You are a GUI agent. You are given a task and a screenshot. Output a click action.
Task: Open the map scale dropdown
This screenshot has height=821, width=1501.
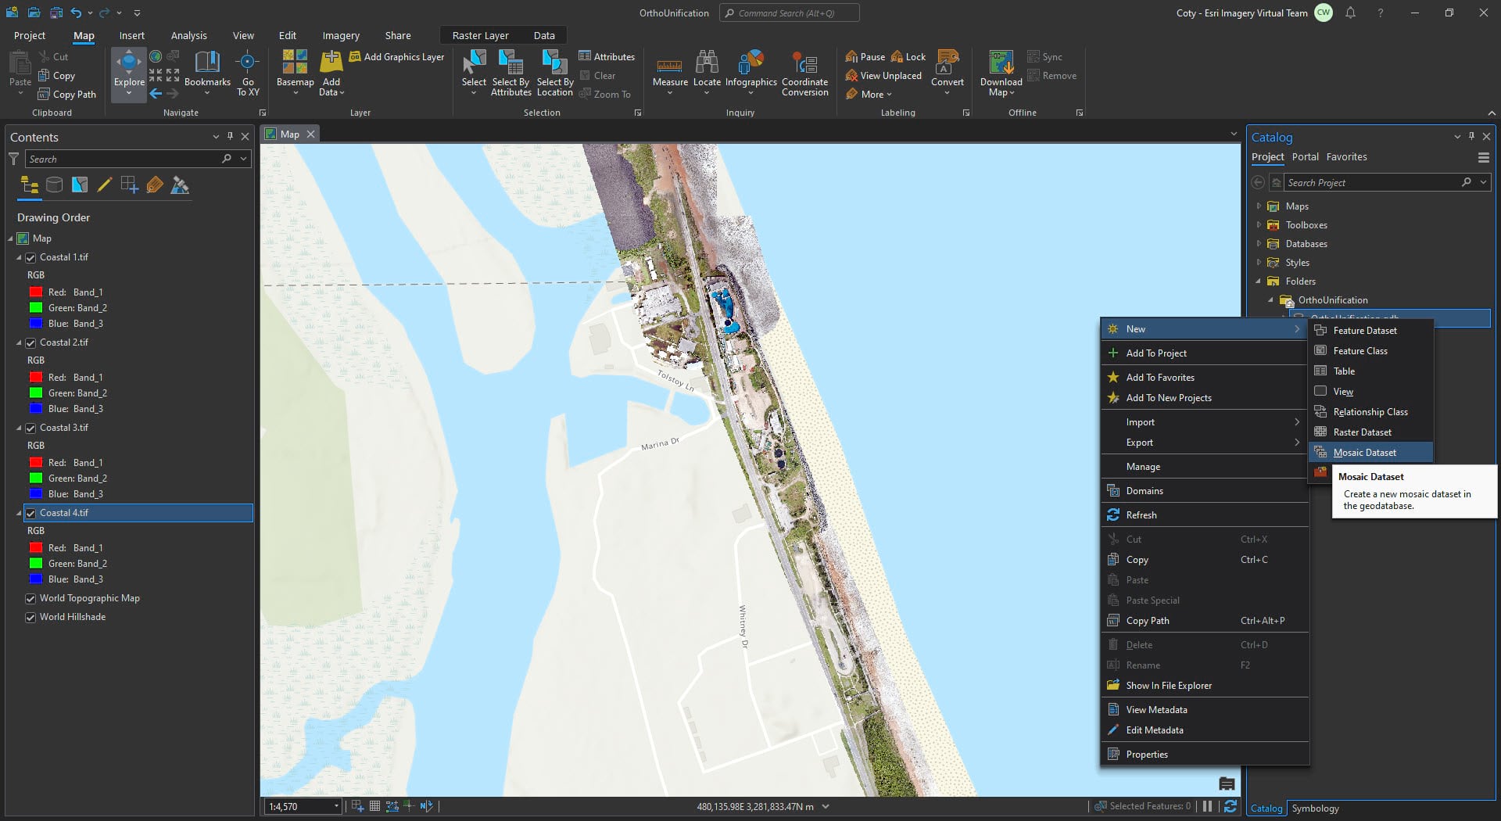coord(336,806)
